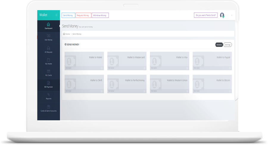Select the My Wallet sidebar icon
268x145 pixels.
(x=49, y=59)
